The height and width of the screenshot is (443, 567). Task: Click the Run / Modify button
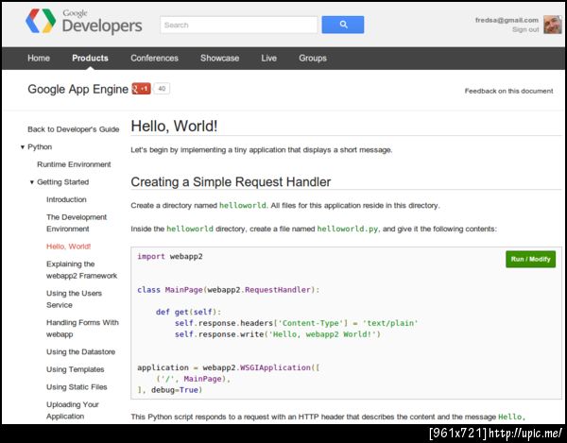530,259
